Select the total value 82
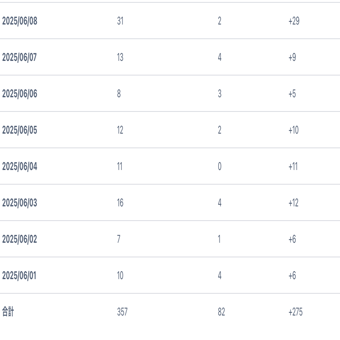 click(221, 312)
